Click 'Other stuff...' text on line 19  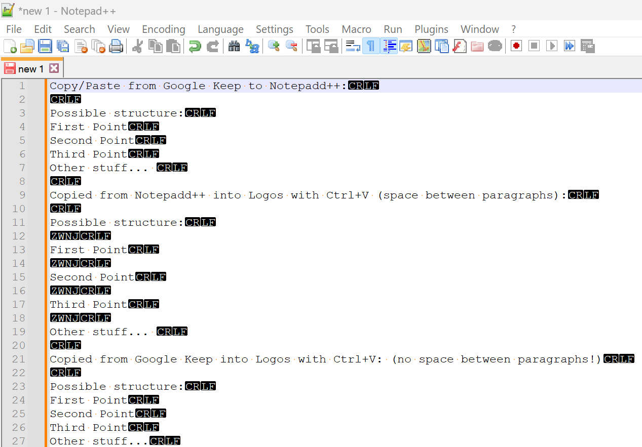(99, 332)
